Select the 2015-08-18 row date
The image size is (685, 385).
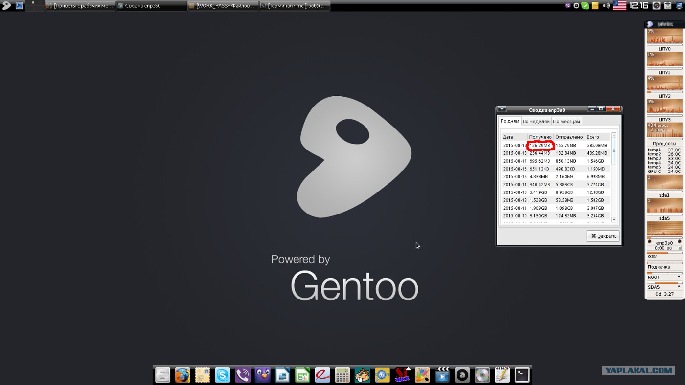coord(515,153)
